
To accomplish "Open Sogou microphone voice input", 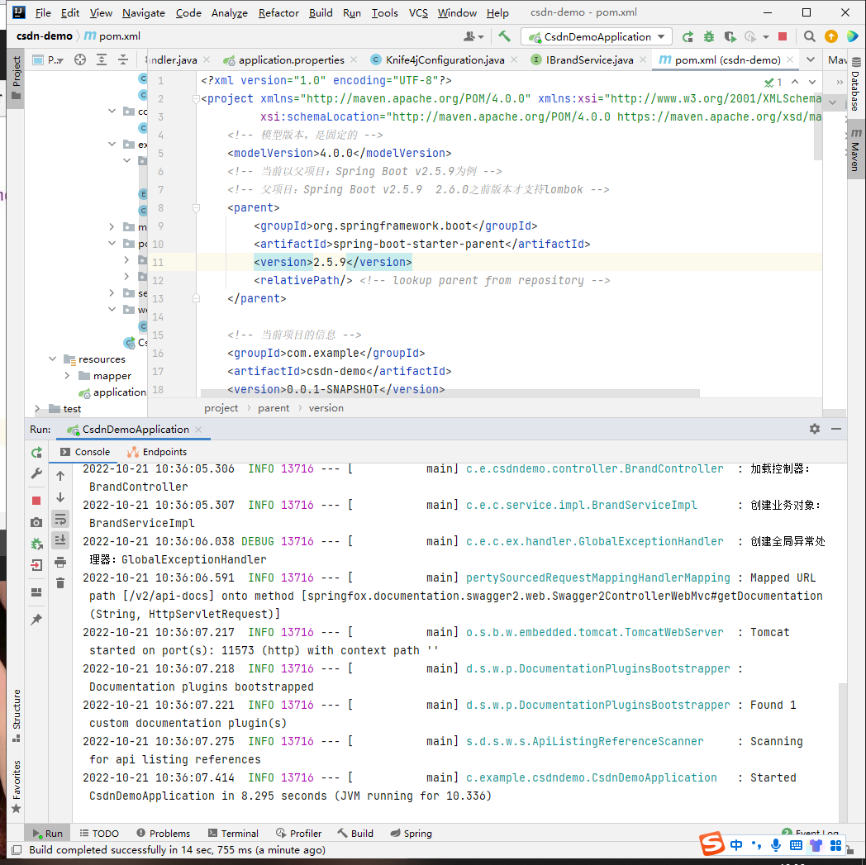I will (x=776, y=845).
